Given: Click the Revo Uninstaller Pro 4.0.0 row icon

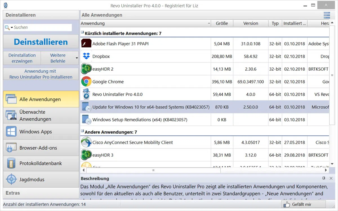Looking at the screenshot, I should coord(86,94).
